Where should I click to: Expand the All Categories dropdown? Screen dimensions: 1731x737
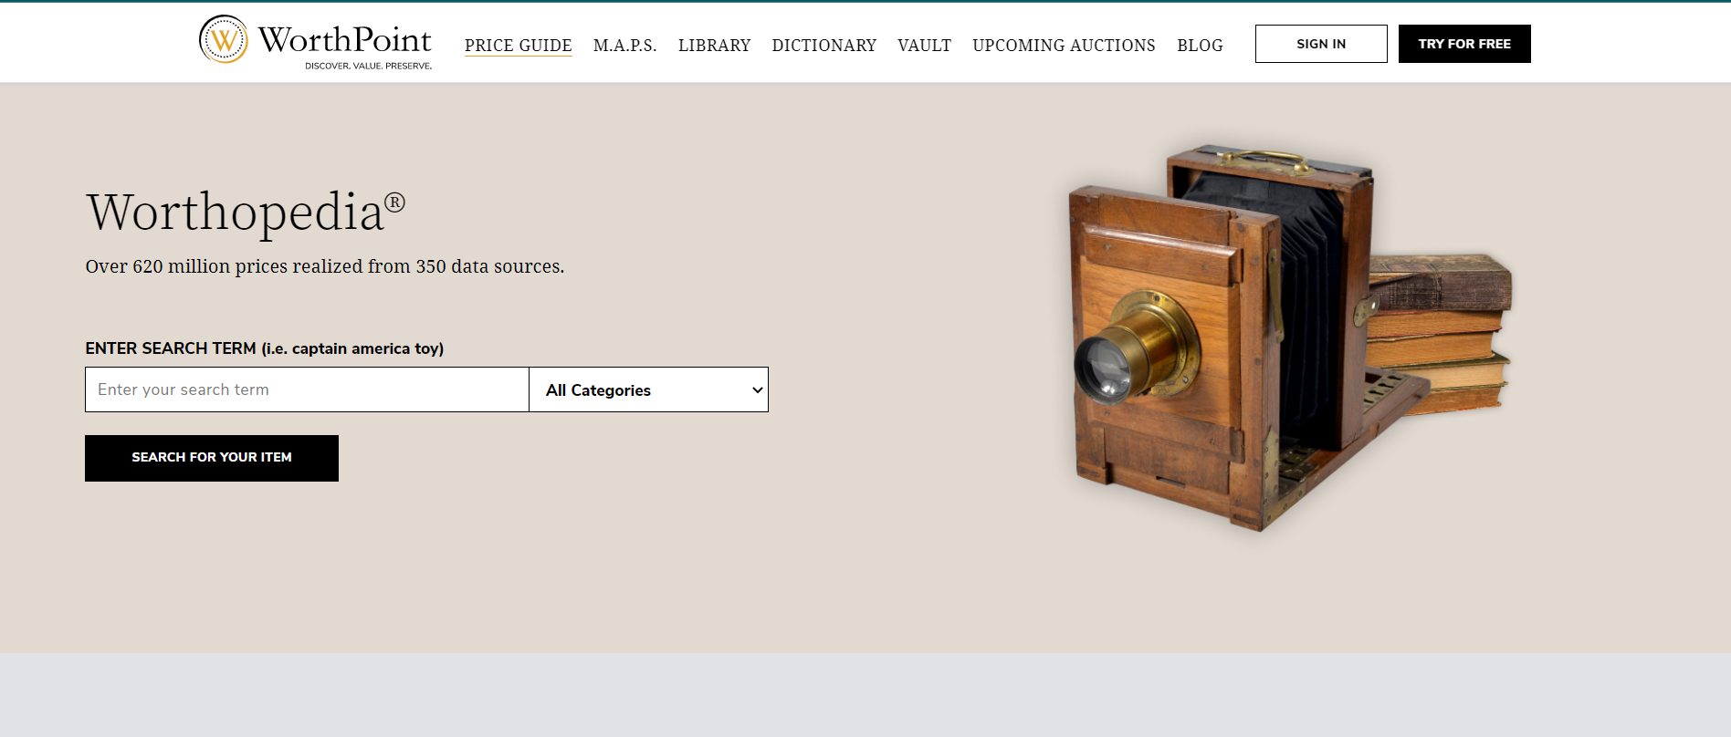(648, 389)
